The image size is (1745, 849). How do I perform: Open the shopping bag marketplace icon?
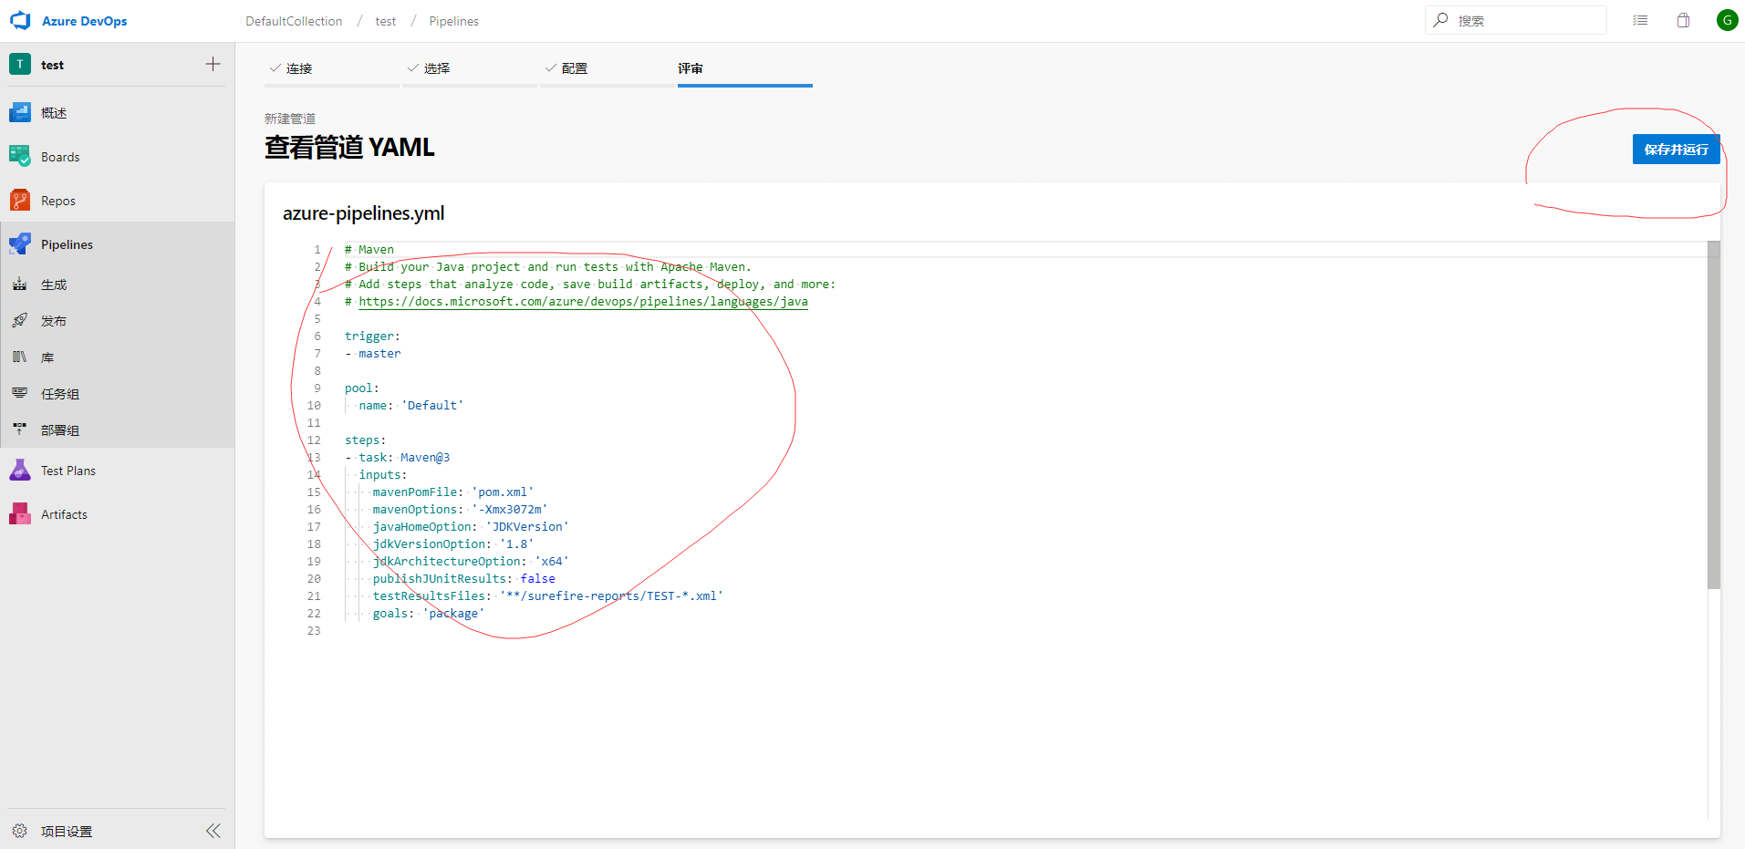tap(1683, 20)
